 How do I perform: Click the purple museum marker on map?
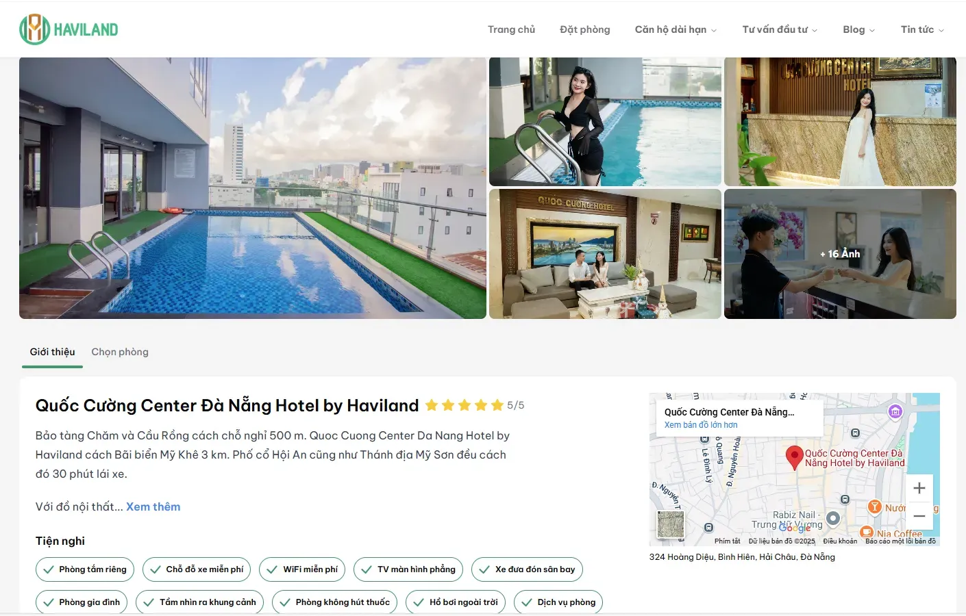pos(895,411)
